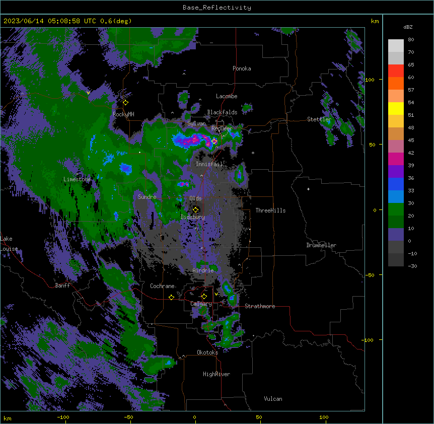Viewport: 434px width, 424px height.
Task: Click the light grey 70-80 dBZ legend swatch
Action: [x=396, y=46]
